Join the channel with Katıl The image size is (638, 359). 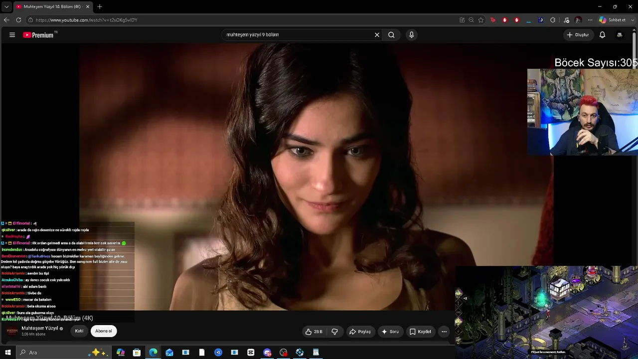pos(79,331)
